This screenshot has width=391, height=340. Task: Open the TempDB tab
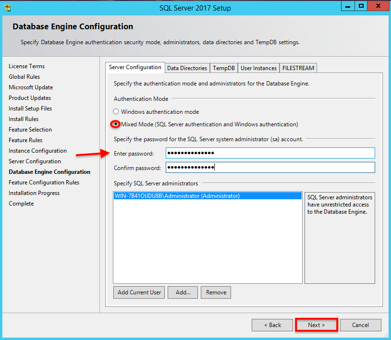pyautogui.click(x=224, y=68)
